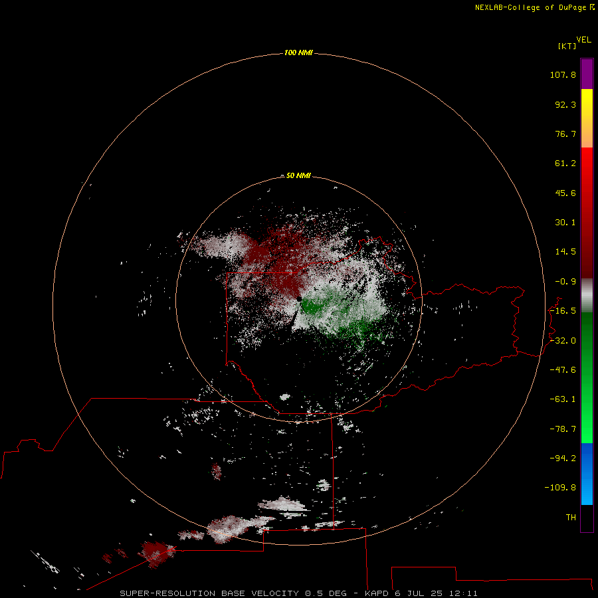
Task: Pick the yellow-orange swatch on the velocity scale
Action: tap(587, 118)
